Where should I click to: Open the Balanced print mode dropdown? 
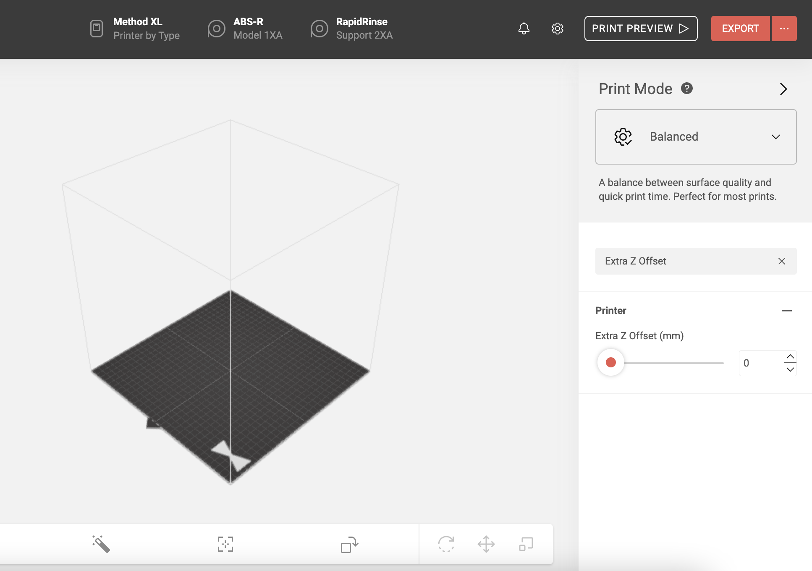coord(696,137)
